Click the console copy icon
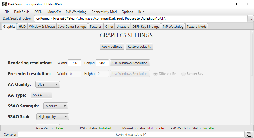Viewport: 254px width, 138px height. [x=249, y=135]
